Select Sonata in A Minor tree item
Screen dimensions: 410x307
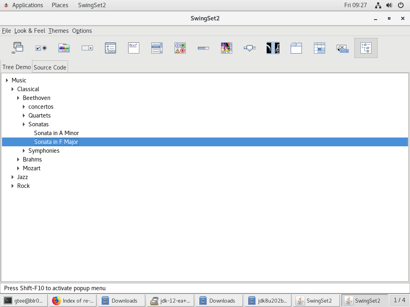point(56,133)
